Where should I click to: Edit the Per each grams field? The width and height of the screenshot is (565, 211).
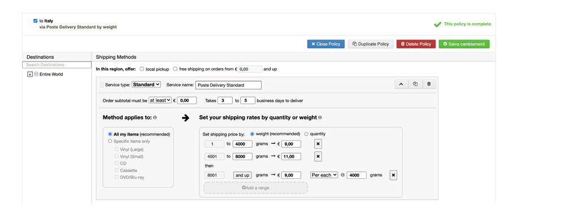[357, 175]
